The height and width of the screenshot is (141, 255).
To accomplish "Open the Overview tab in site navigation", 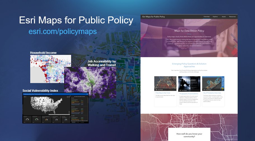I will coord(207,16).
